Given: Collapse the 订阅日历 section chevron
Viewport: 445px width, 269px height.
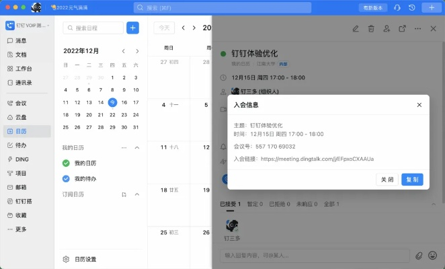Looking at the screenshot, I should pos(137,194).
